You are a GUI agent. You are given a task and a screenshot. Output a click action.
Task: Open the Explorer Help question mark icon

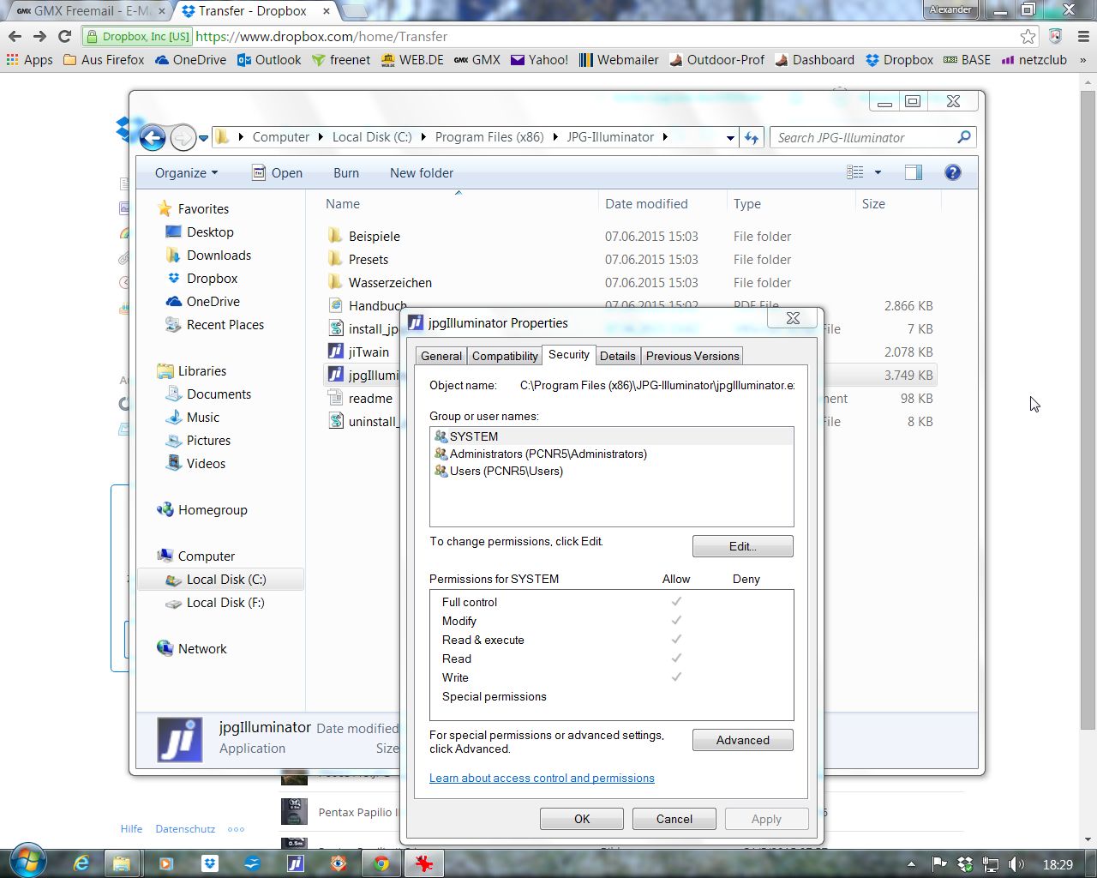952,172
